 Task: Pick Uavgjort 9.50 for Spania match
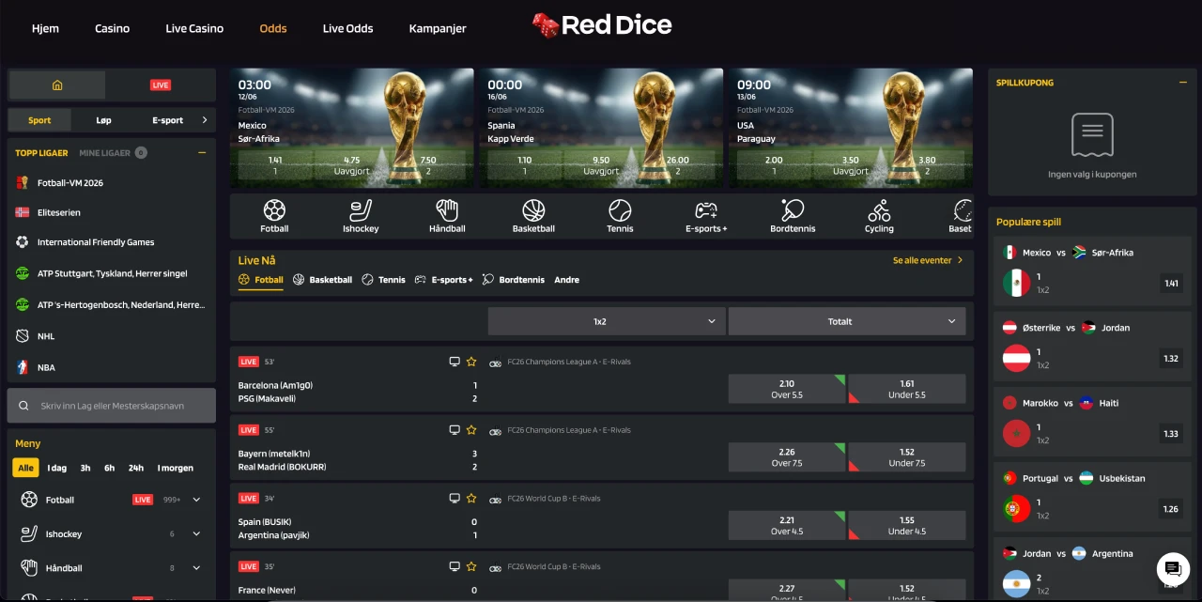[601, 165]
